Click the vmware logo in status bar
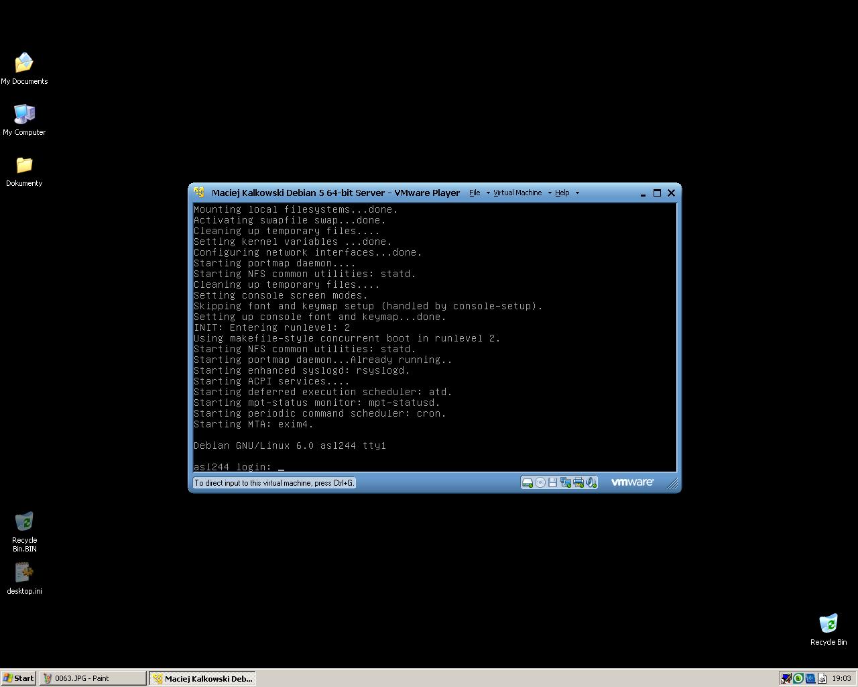This screenshot has height=687, width=858. pyautogui.click(x=632, y=482)
